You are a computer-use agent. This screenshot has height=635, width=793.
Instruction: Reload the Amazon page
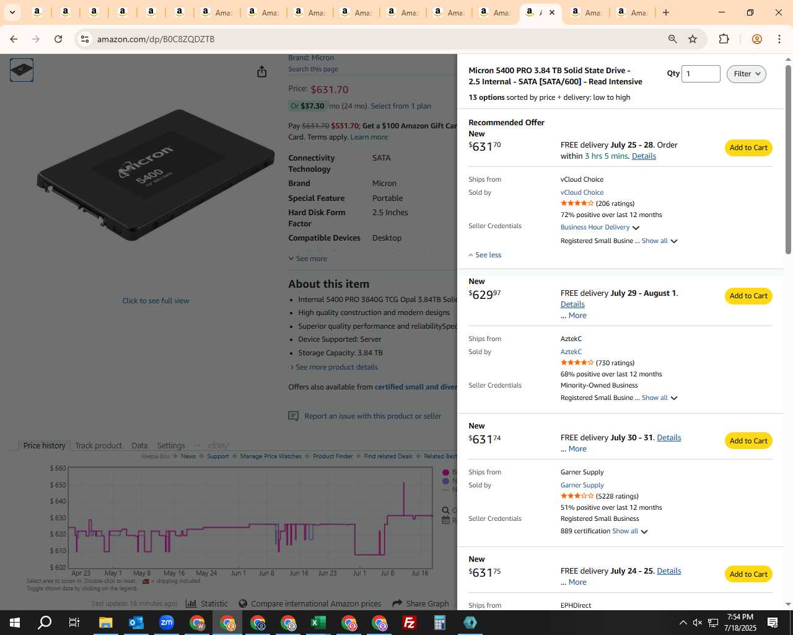click(58, 39)
